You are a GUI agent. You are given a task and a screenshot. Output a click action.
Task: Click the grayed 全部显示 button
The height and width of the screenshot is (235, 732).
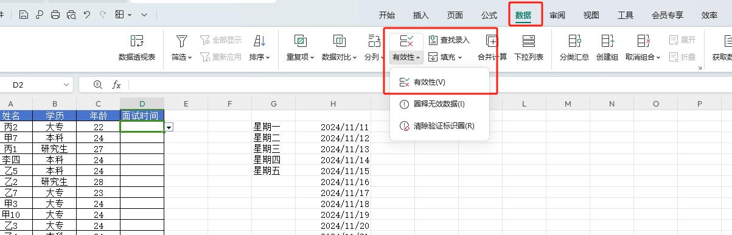coord(220,40)
